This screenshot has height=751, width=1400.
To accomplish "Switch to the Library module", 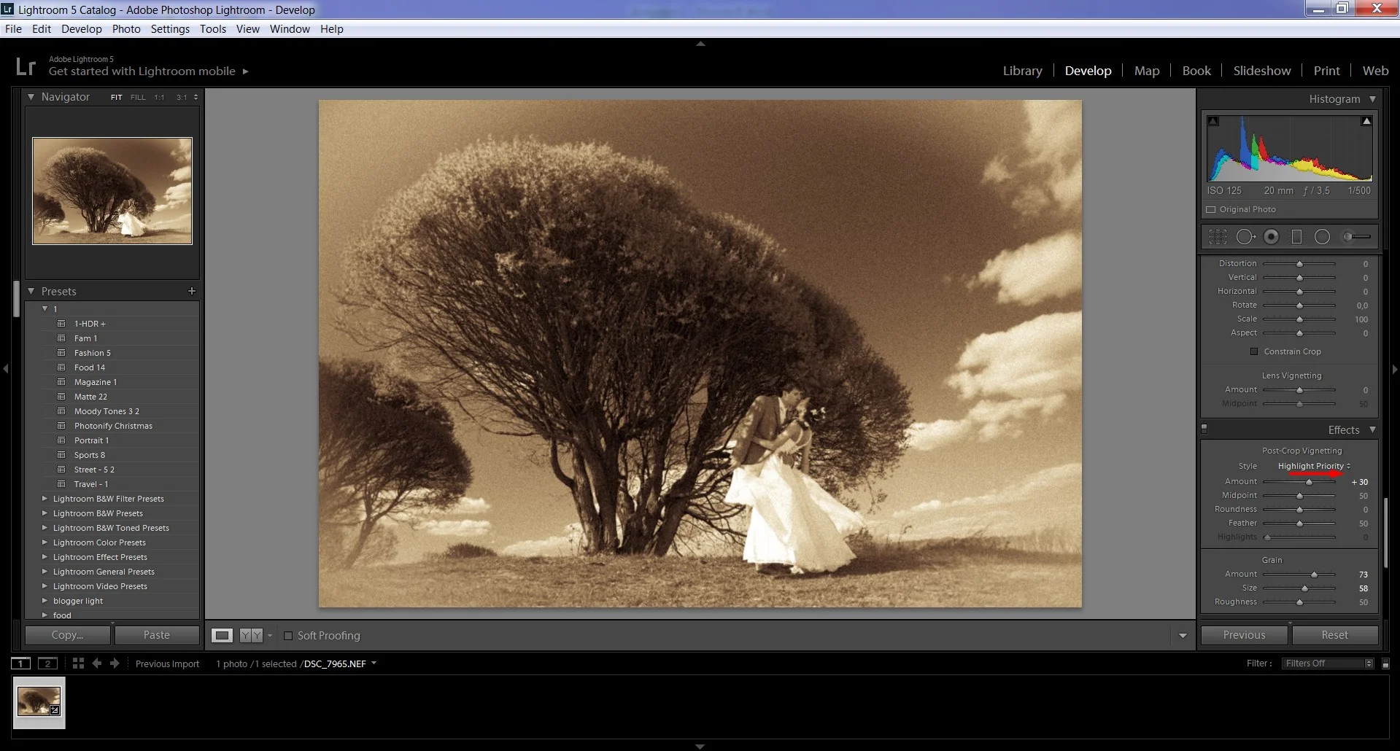I will pos(1022,71).
